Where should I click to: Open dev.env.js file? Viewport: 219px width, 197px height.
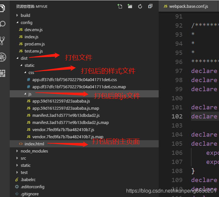point(84,30)
